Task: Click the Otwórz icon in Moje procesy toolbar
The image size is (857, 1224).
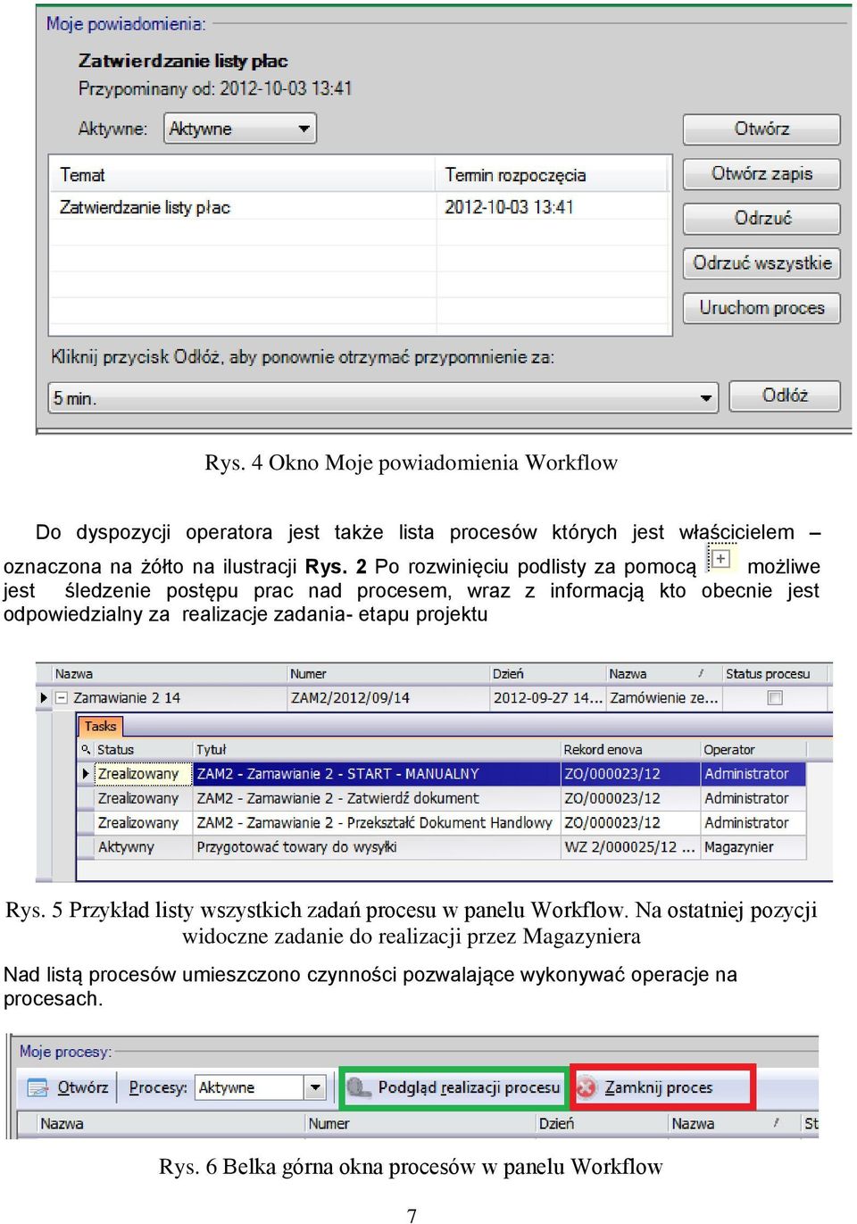Action: (x=37, y=1087)
